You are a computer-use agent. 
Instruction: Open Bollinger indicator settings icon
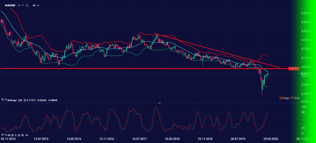pyautogui.click(x=3, y=100)
